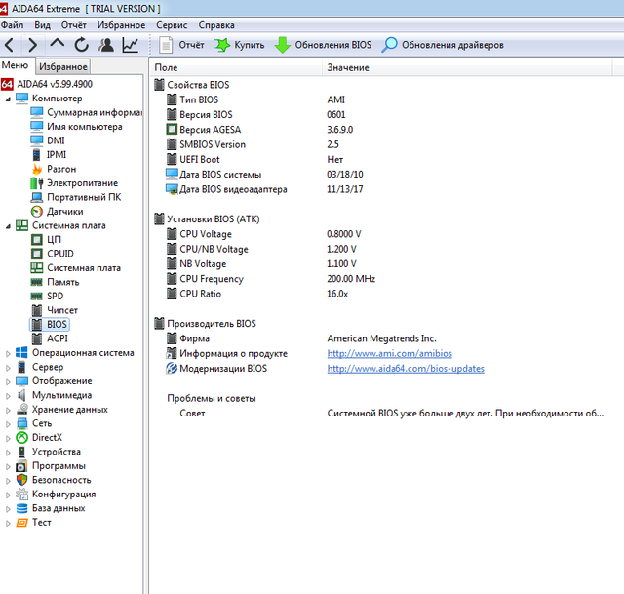Screen dimensions: 624x594
Task: Open the Справка menu
Action: pos(216,25)
